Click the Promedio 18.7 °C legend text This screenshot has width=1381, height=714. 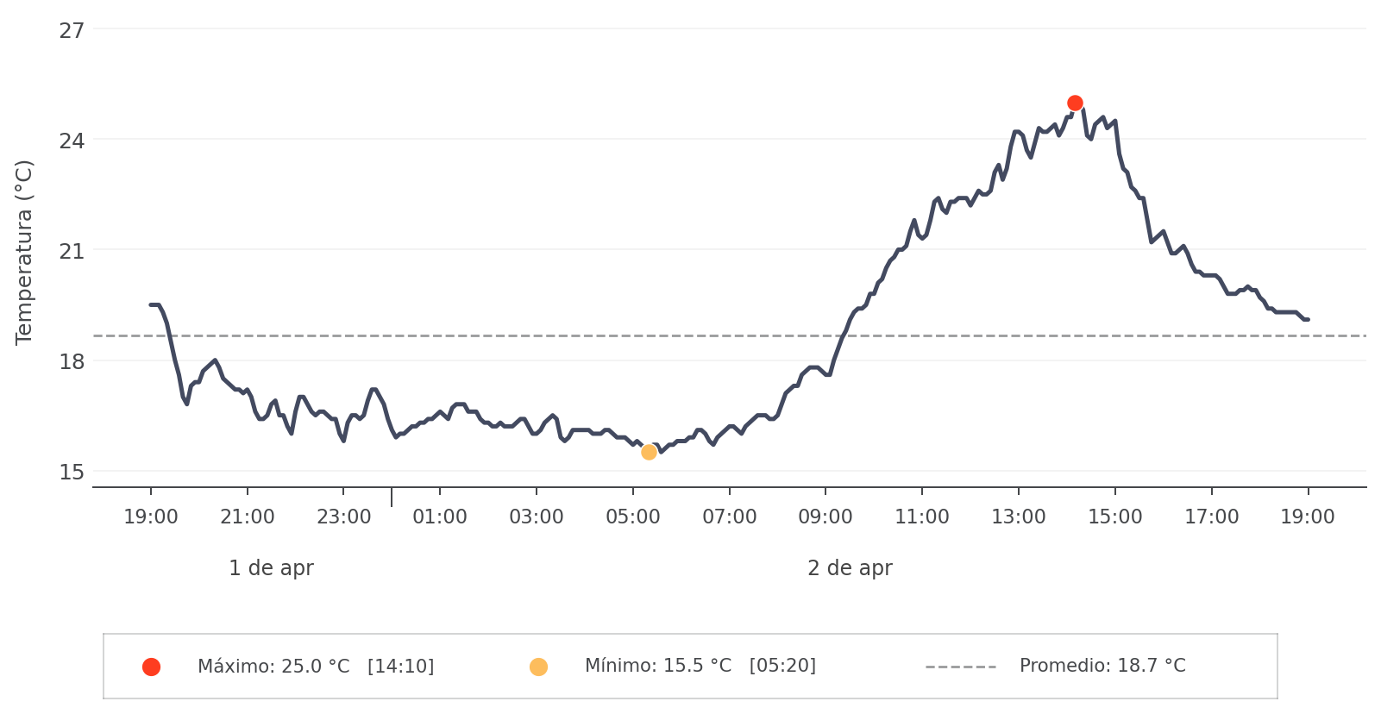(1102, 666)
